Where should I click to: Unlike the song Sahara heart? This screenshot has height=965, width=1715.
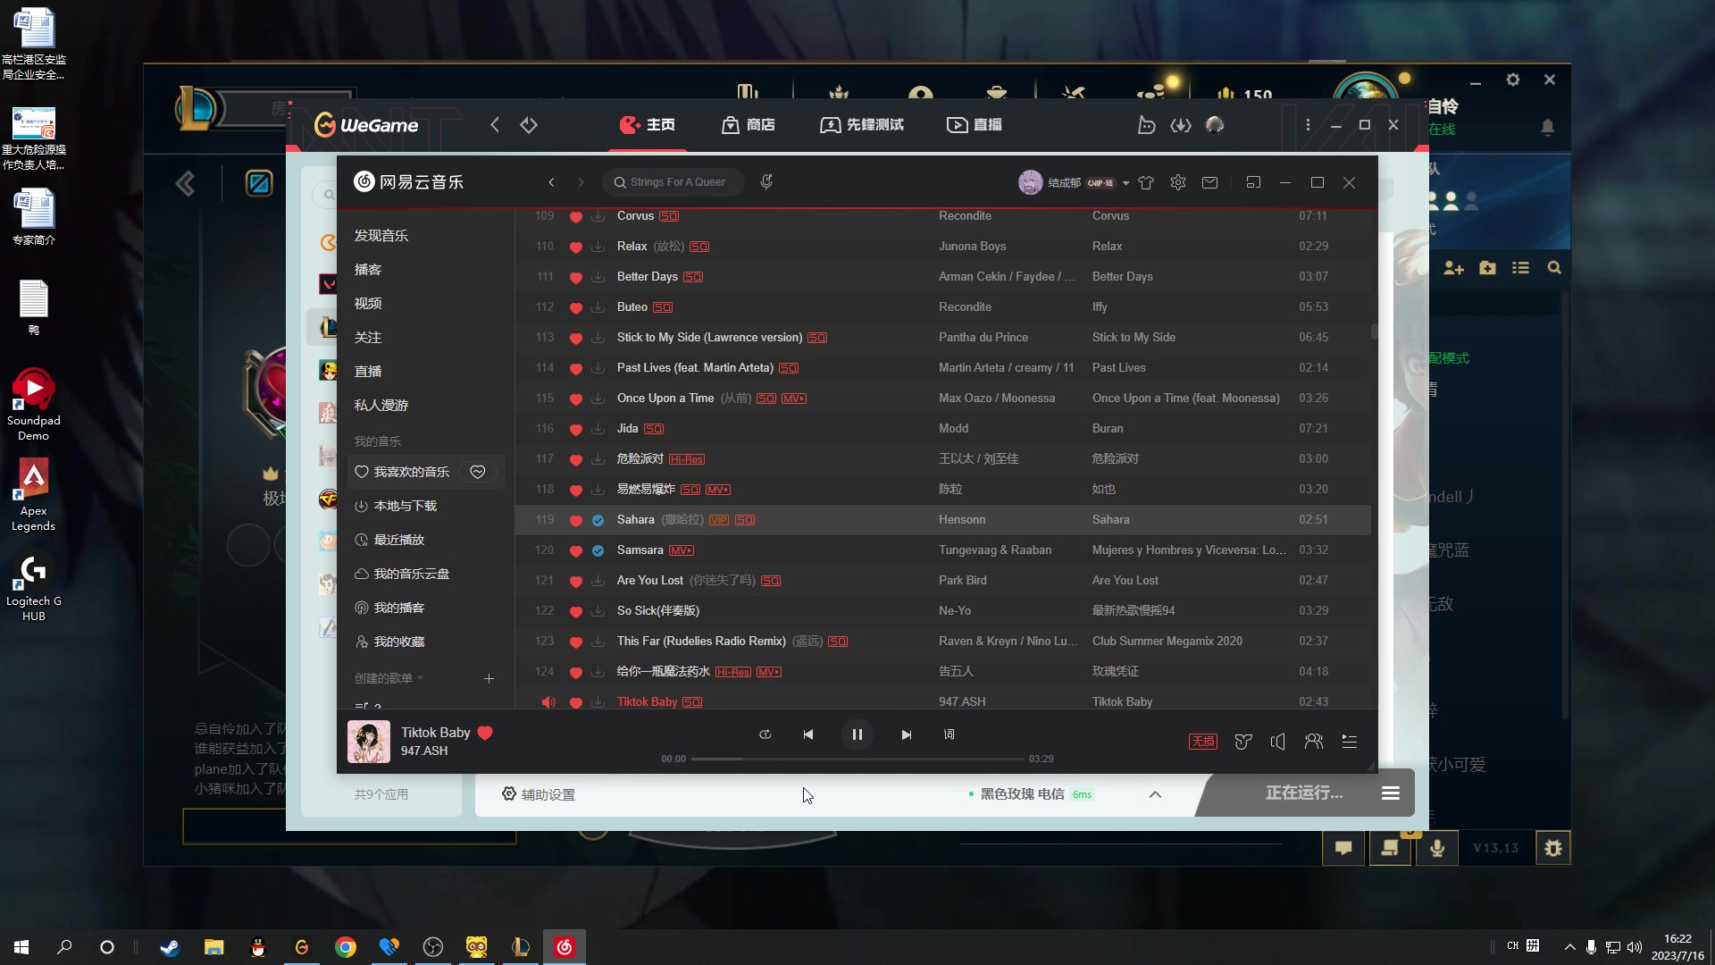click(x=575, y=519)
